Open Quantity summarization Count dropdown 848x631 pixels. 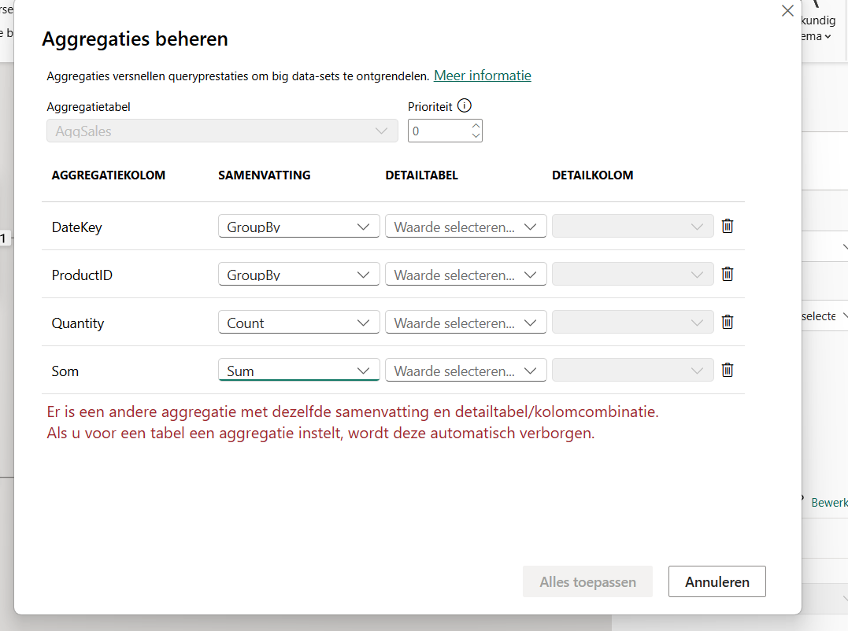(x=299, y=323)
